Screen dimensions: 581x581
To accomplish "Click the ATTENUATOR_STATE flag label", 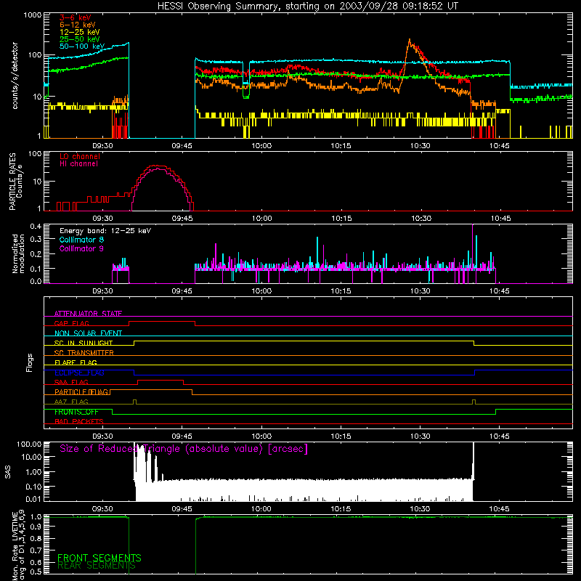I will (88, 314).
